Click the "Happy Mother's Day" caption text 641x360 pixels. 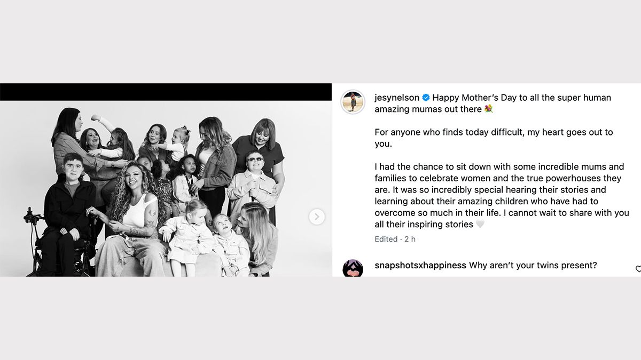click(x=521, y=98)
